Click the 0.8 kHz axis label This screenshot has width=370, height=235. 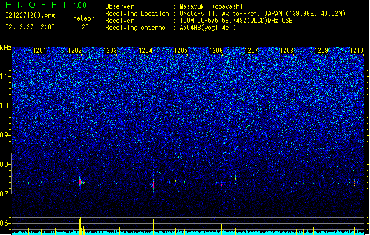[x=5, y=164]
